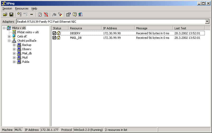
Task: Click the house icon in the MAIL_DB row
Action: tap(58, 37)
